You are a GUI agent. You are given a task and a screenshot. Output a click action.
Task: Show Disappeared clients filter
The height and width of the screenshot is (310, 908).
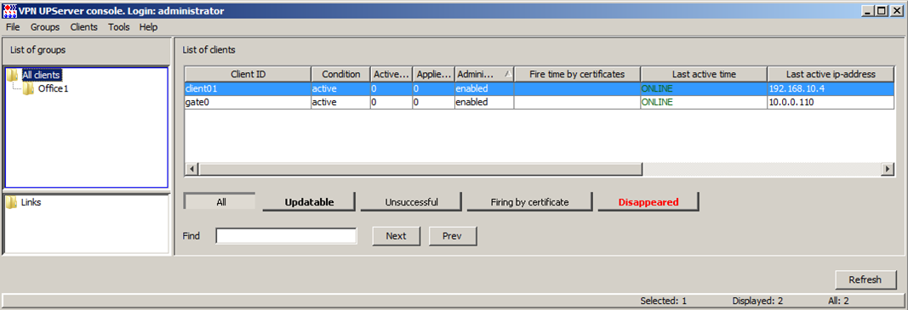coord(648,202)
